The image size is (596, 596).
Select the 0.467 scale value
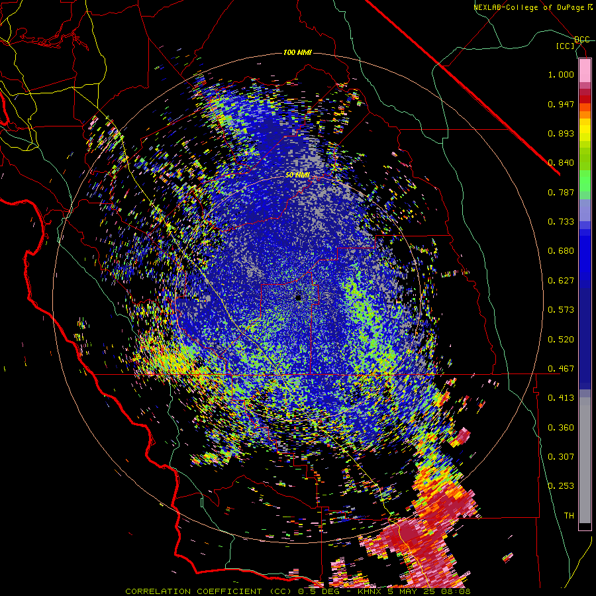click(x=561, y=369)
